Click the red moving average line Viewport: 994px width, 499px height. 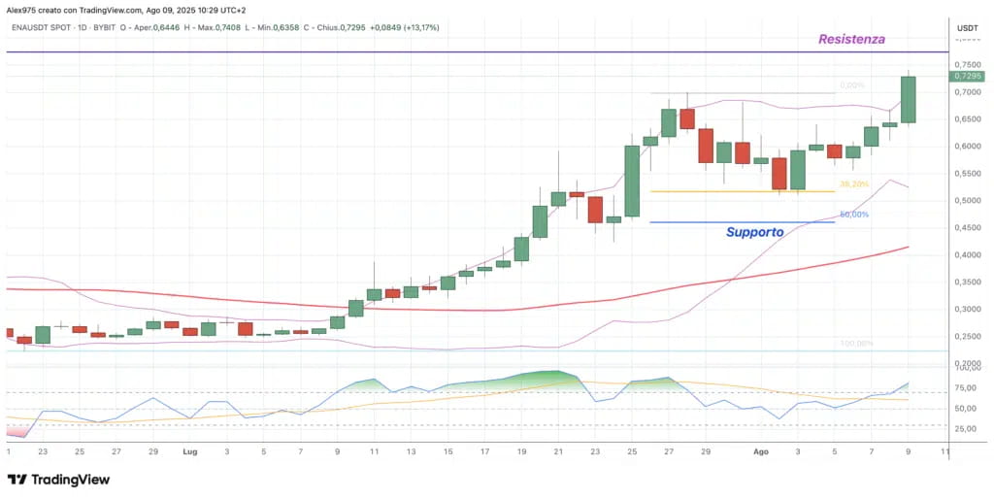click(x=444, y=310)
